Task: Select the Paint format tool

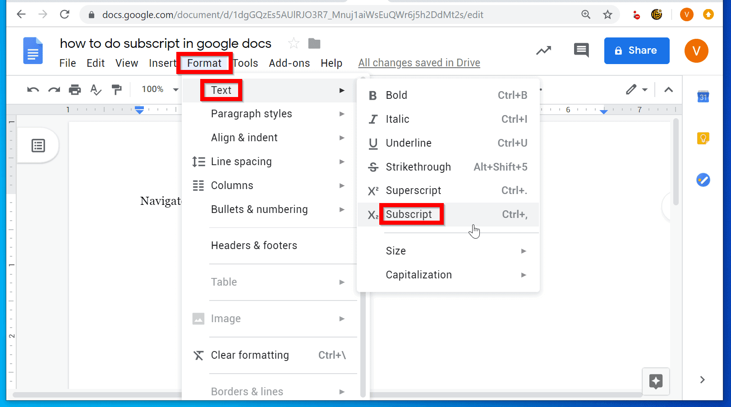Action: tap(117, 89)
